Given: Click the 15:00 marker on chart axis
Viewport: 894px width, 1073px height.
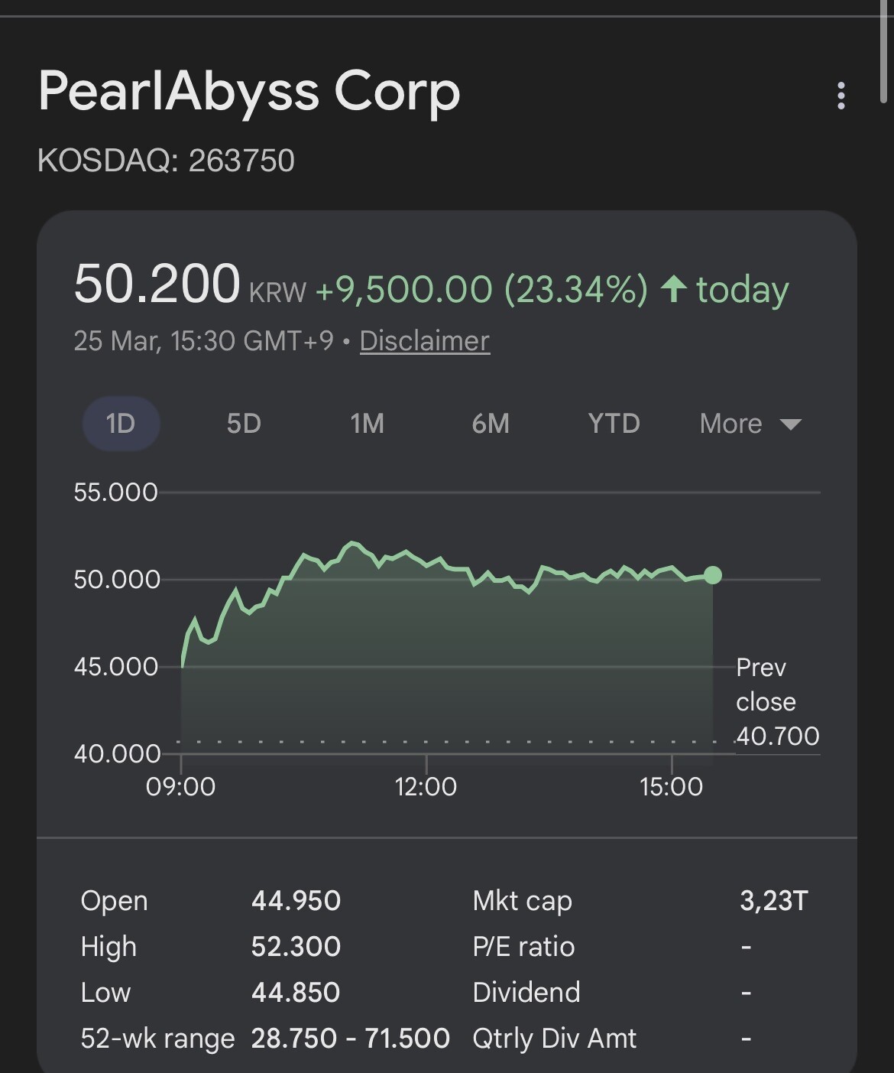Looking at the screenshot, I should [x=671, y=786].
